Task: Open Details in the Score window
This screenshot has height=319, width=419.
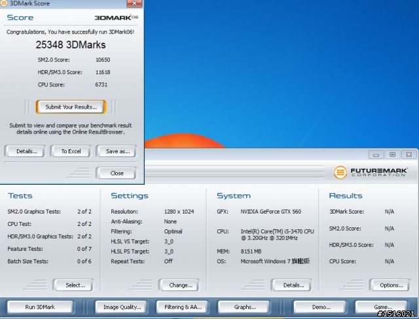Action: pyautogui.click(x=25, y=151)
